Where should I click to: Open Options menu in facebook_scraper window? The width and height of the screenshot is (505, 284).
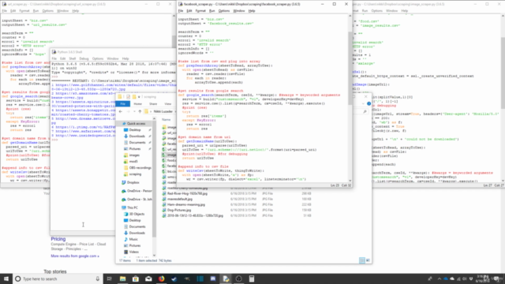click(224, 11)
